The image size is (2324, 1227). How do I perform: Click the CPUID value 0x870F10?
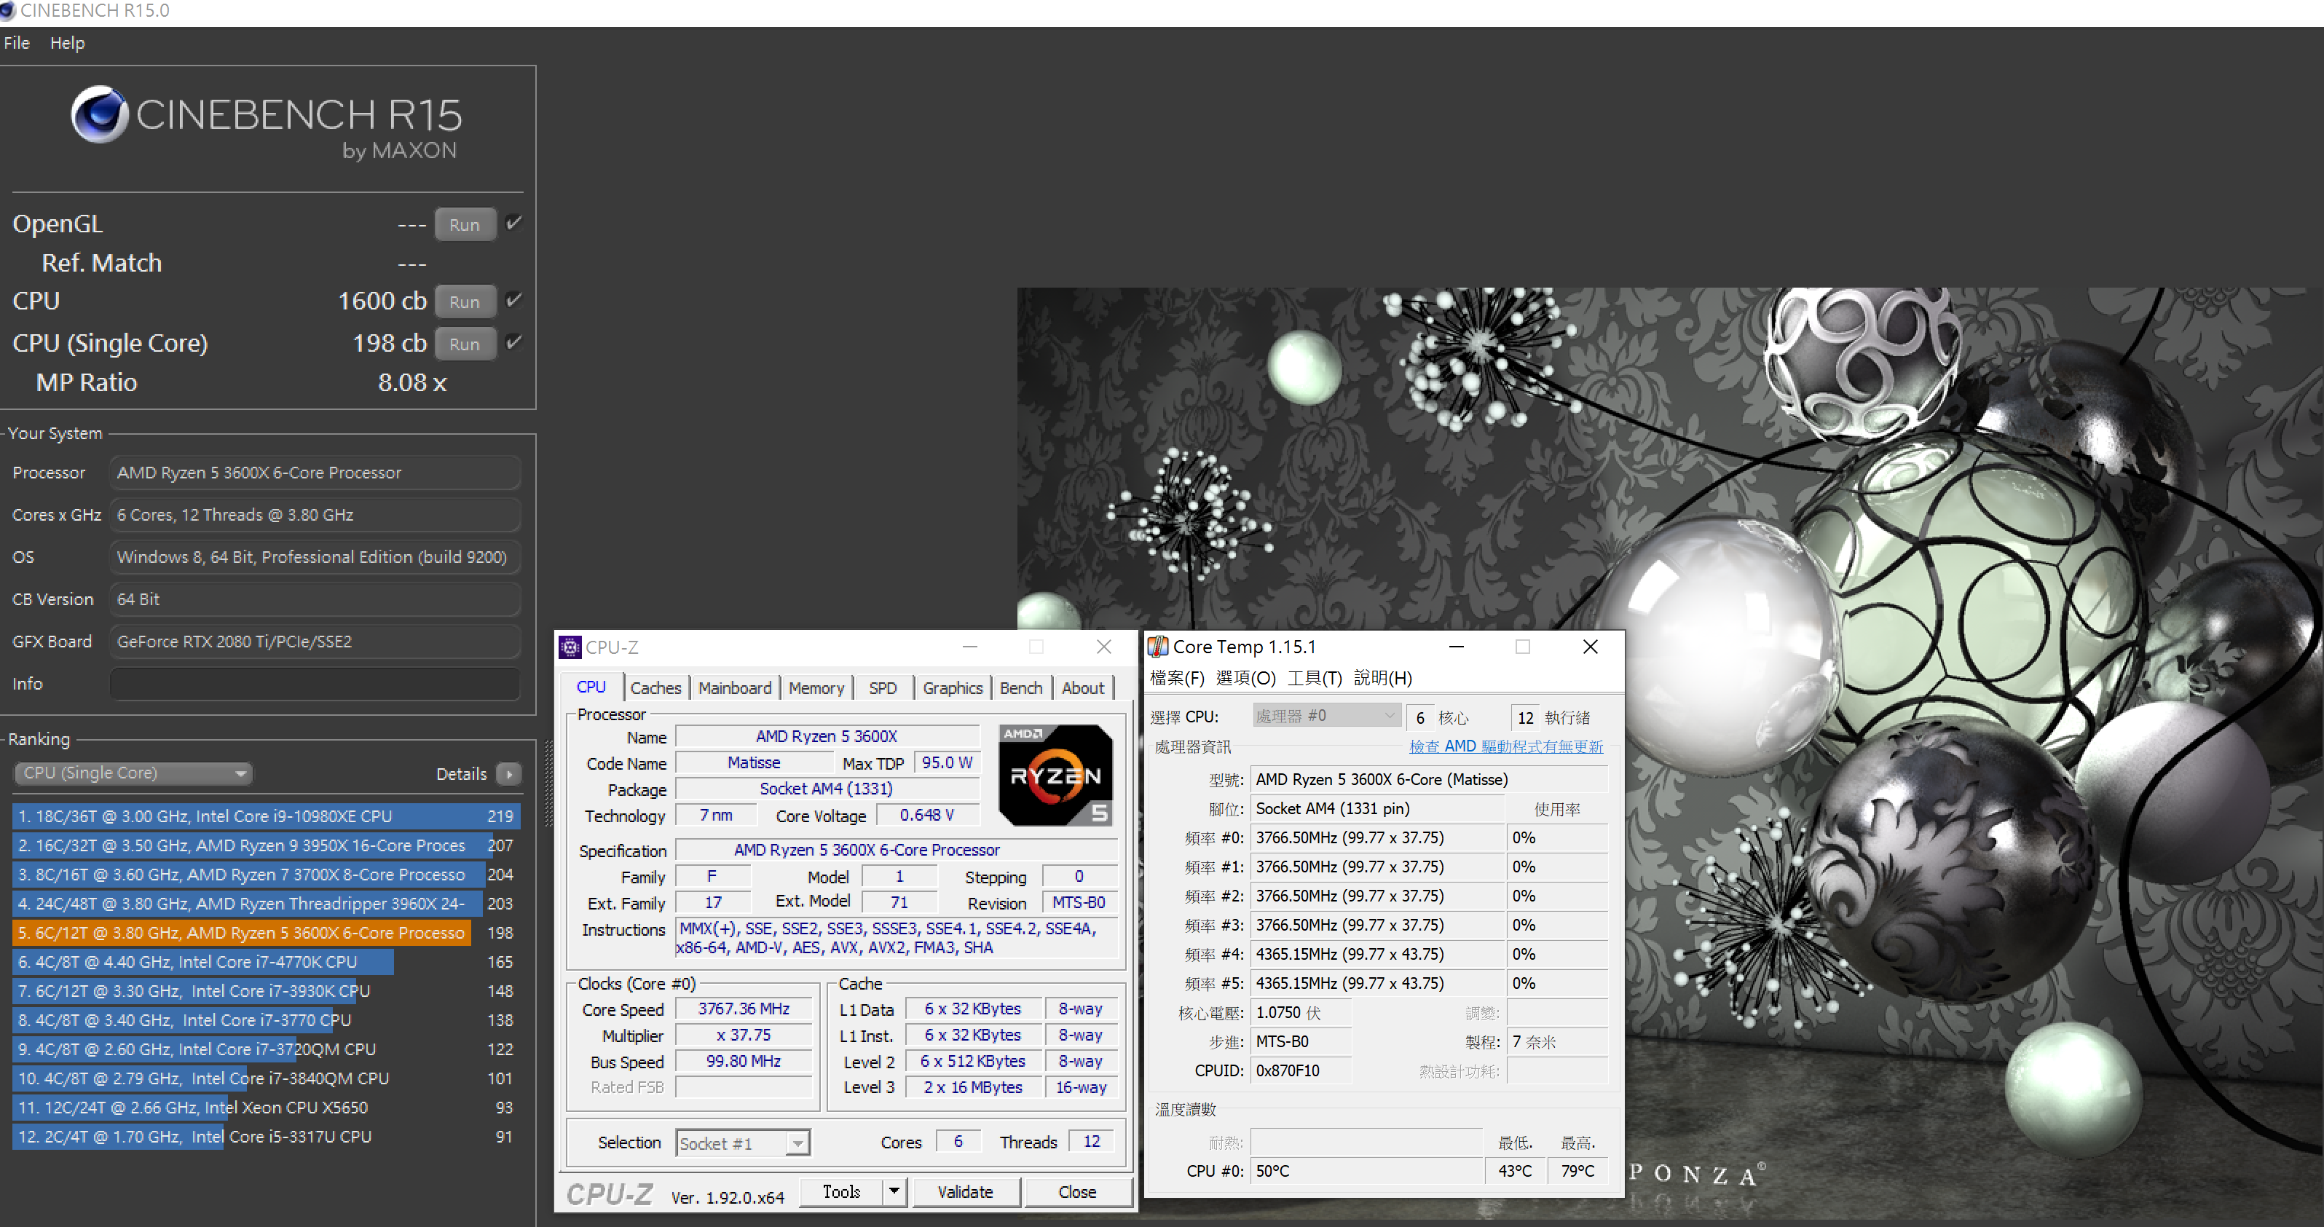[x=1300, y=1070]
